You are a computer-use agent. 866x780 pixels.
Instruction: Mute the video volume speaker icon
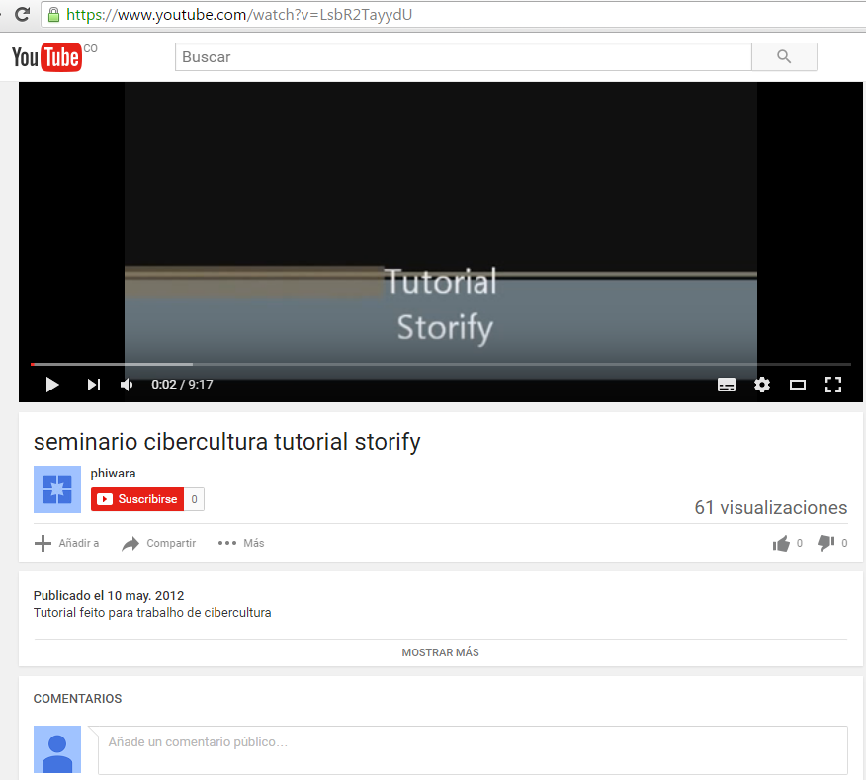127,385
